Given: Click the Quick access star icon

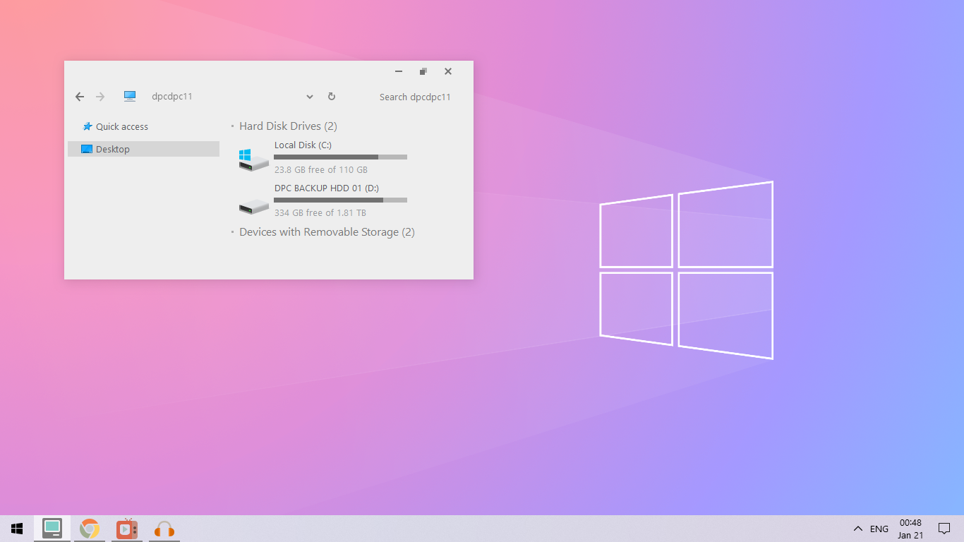Looking at the screenshot, I should 88,126.
